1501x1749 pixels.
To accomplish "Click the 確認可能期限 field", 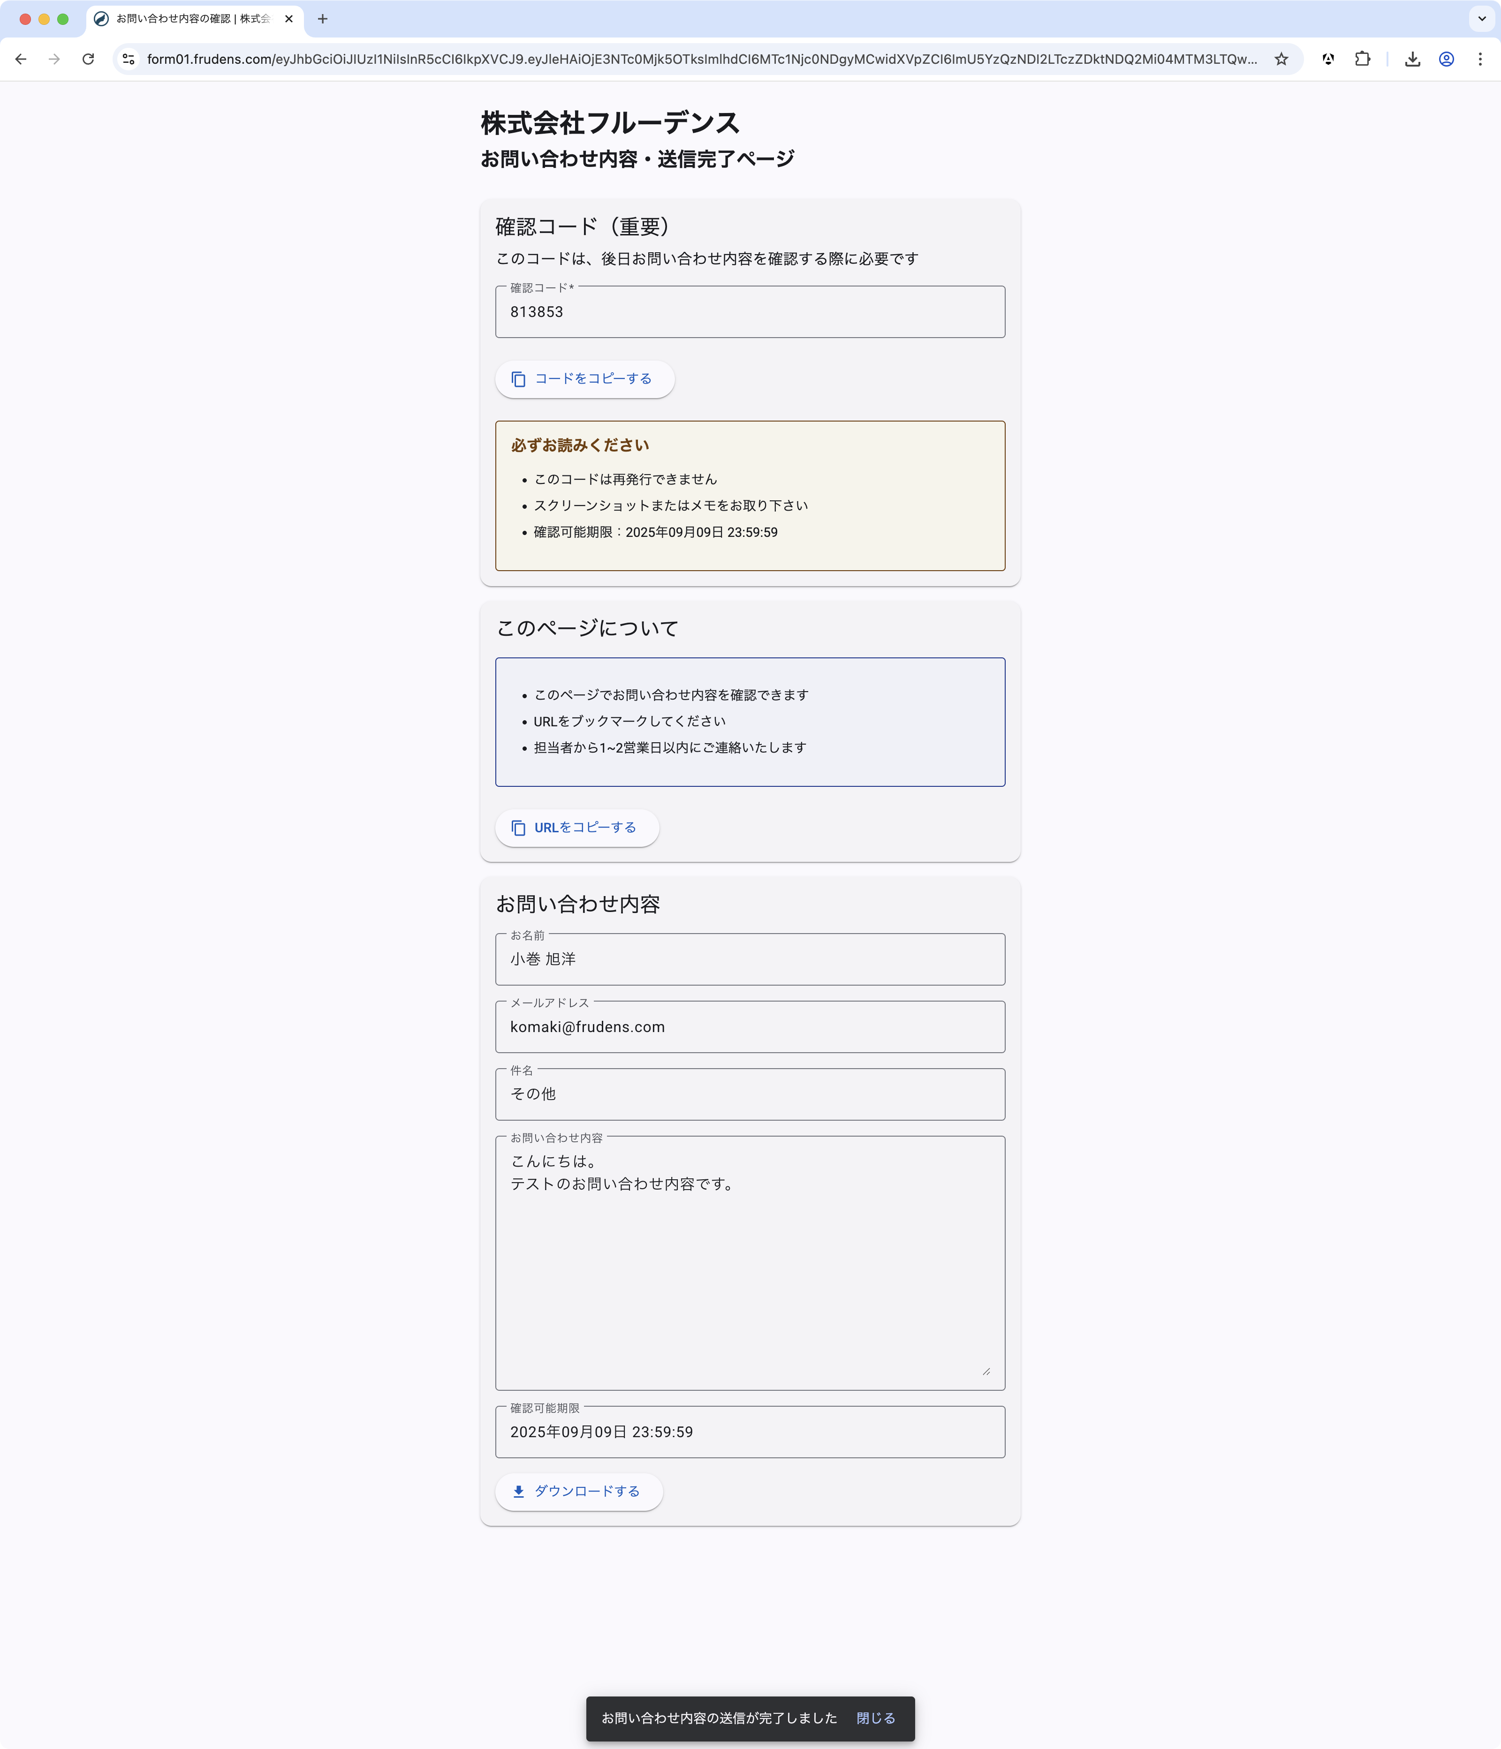I will [x=750, y=1432].
